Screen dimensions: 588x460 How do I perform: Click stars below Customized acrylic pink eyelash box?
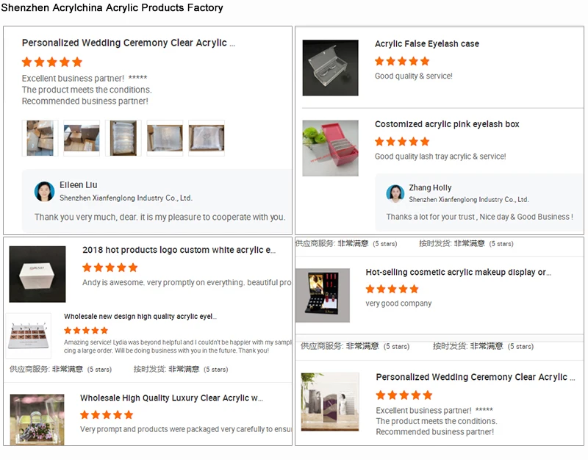pyautogui.click(x=402, y=142)
